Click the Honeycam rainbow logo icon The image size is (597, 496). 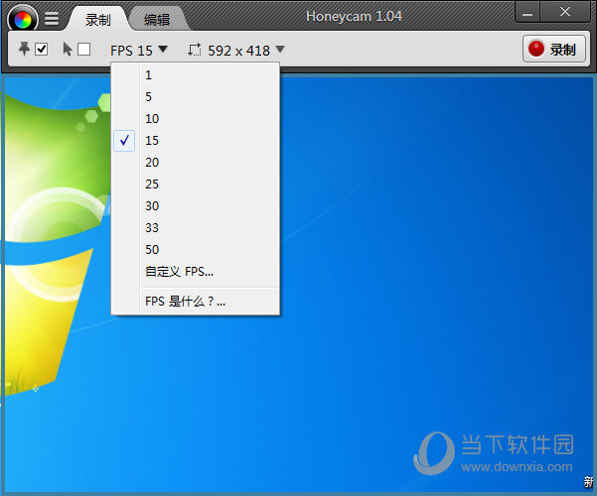[x=23, y=18]
